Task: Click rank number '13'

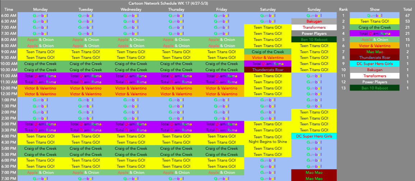Action: coord(343,88)
